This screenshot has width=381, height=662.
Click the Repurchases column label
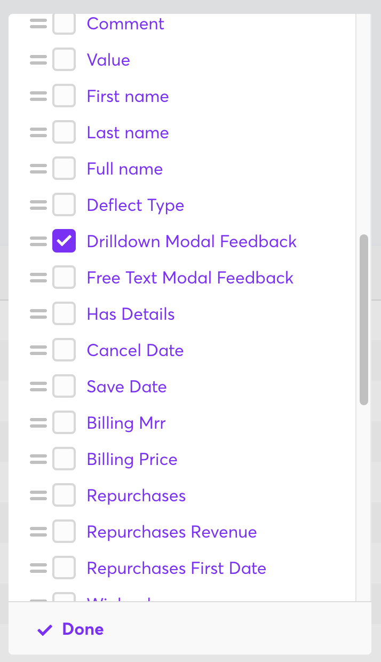click(x=136, y=496)
